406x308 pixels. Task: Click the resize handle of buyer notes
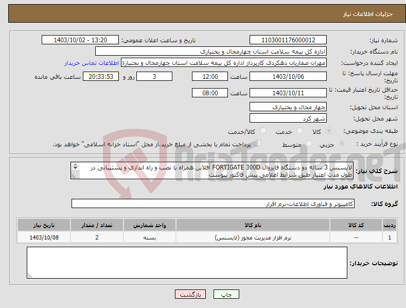pyautogui.click(x=29, y=276)
